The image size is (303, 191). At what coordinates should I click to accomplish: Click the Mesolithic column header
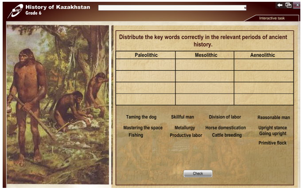(x=205, y=55)
